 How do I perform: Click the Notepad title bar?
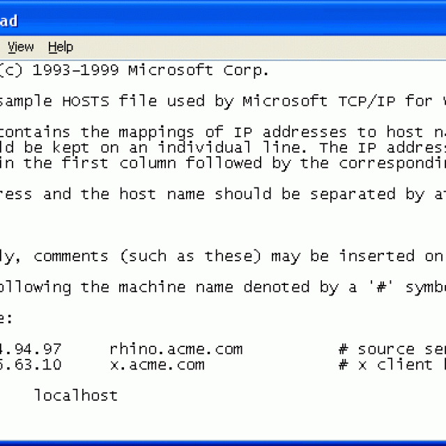223,20
